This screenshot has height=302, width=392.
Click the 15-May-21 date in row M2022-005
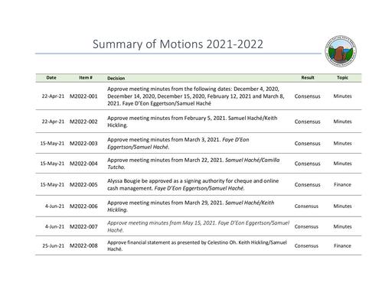tap(52, 185)
